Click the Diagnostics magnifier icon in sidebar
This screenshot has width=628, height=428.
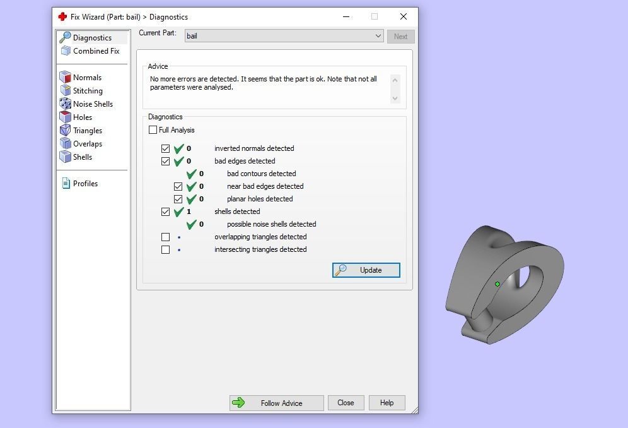65,37
